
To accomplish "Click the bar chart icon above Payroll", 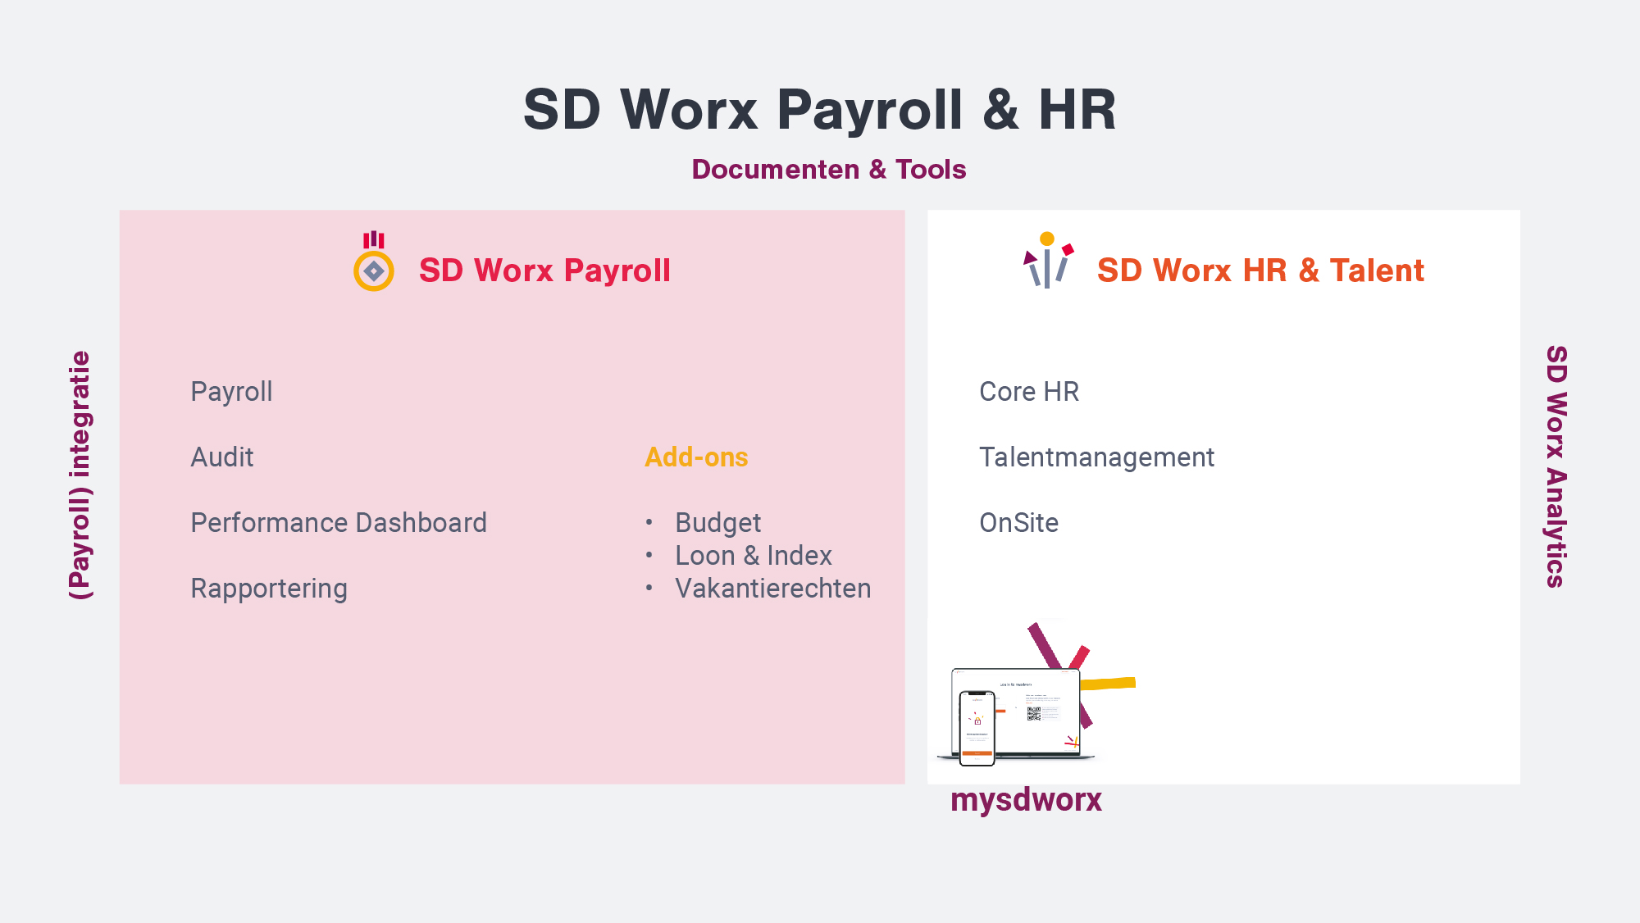I will tap(376, 236).
